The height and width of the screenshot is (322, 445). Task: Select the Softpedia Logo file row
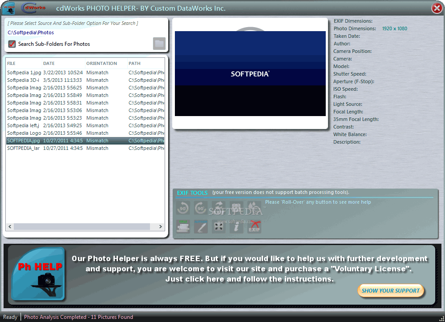[85, 133]
